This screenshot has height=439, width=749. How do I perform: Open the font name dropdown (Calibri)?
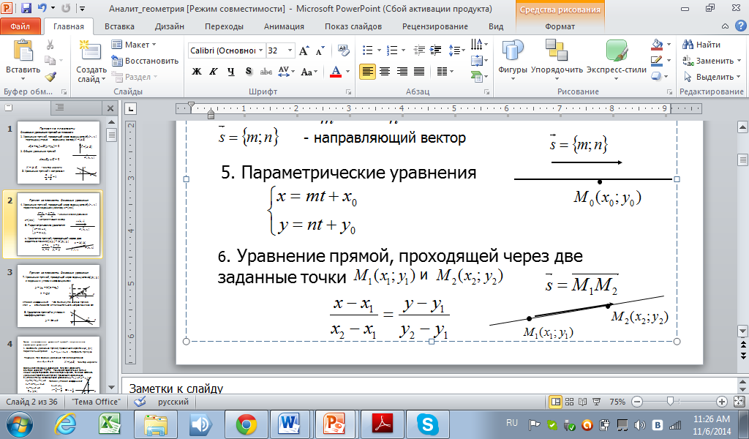coord(224,51)
